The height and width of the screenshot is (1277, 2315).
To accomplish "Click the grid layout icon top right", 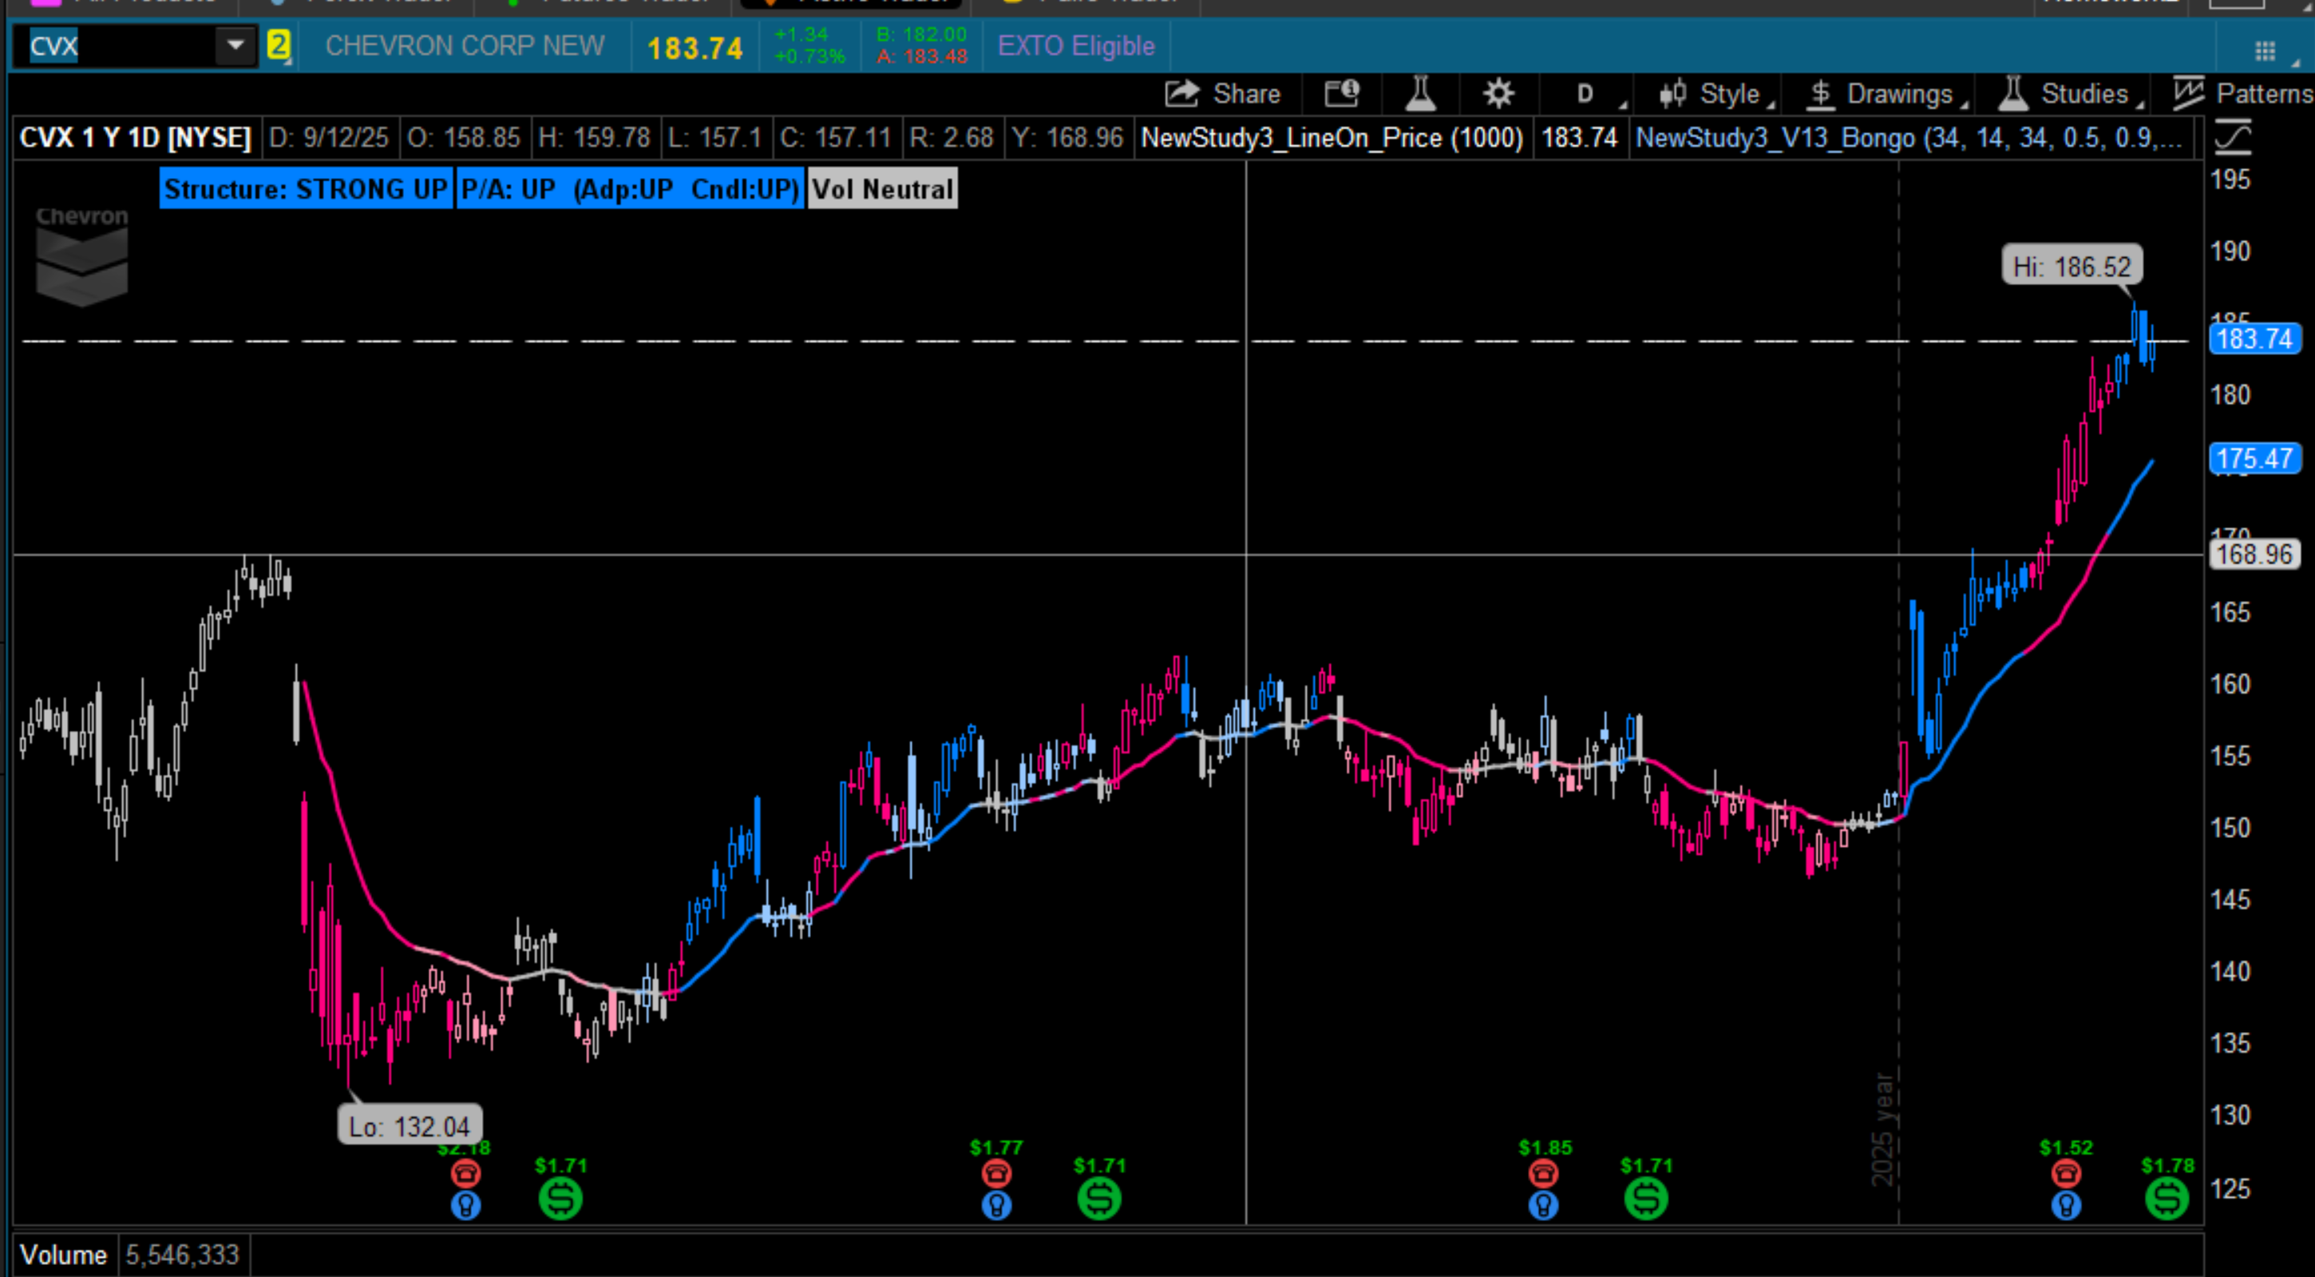I will (2265, 51).
